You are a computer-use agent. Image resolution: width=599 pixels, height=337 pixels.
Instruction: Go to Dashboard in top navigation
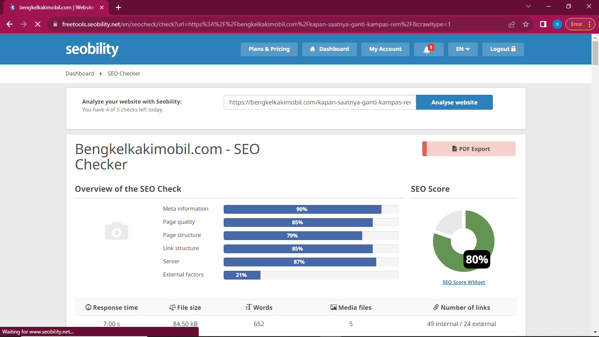329,49
